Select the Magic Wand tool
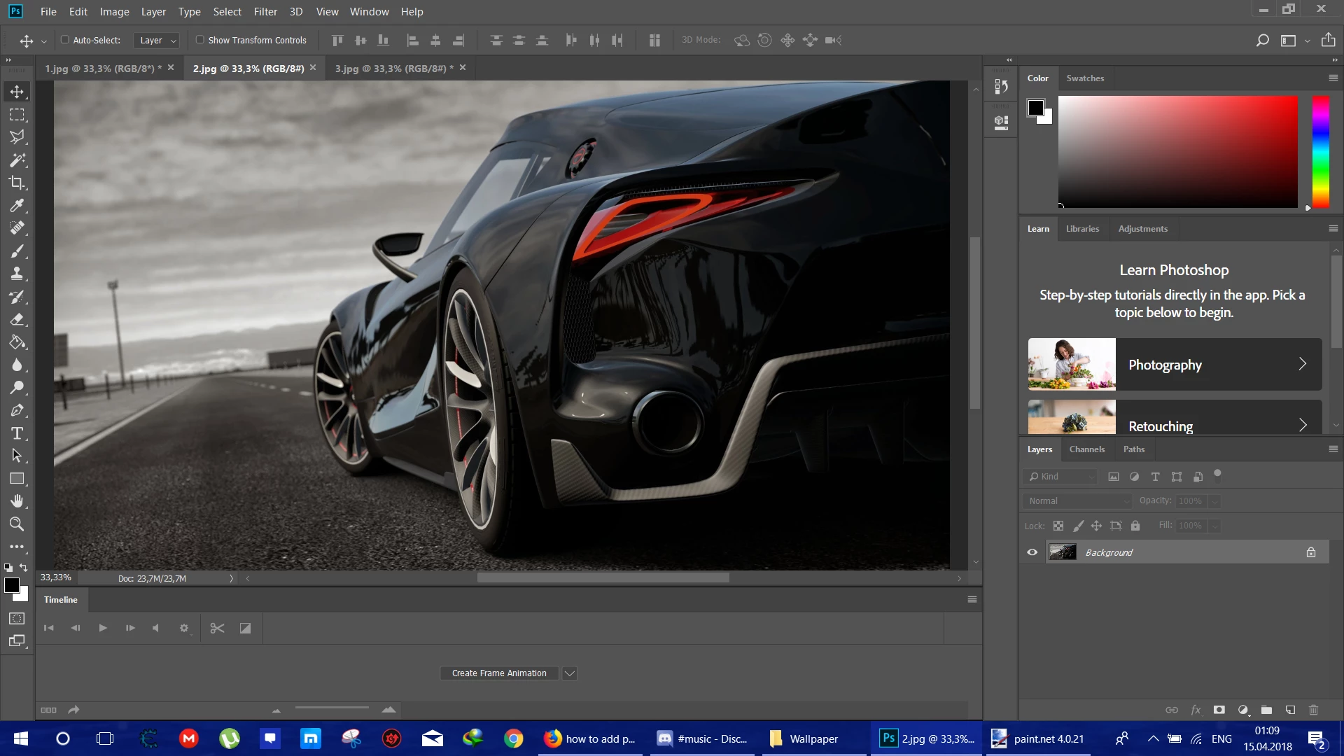The width and height of the screenshot is (1344, 756). point(17,160)
